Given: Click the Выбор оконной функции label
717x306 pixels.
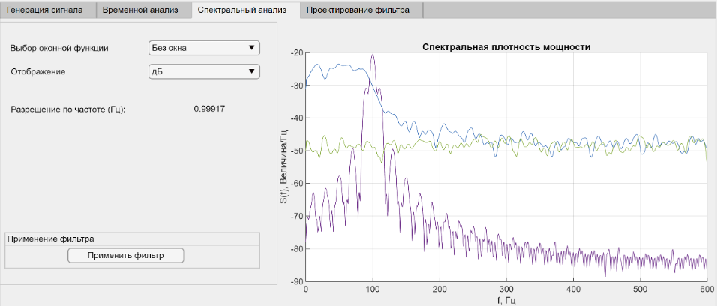Looking at the screenshot, I should (59, 48).
